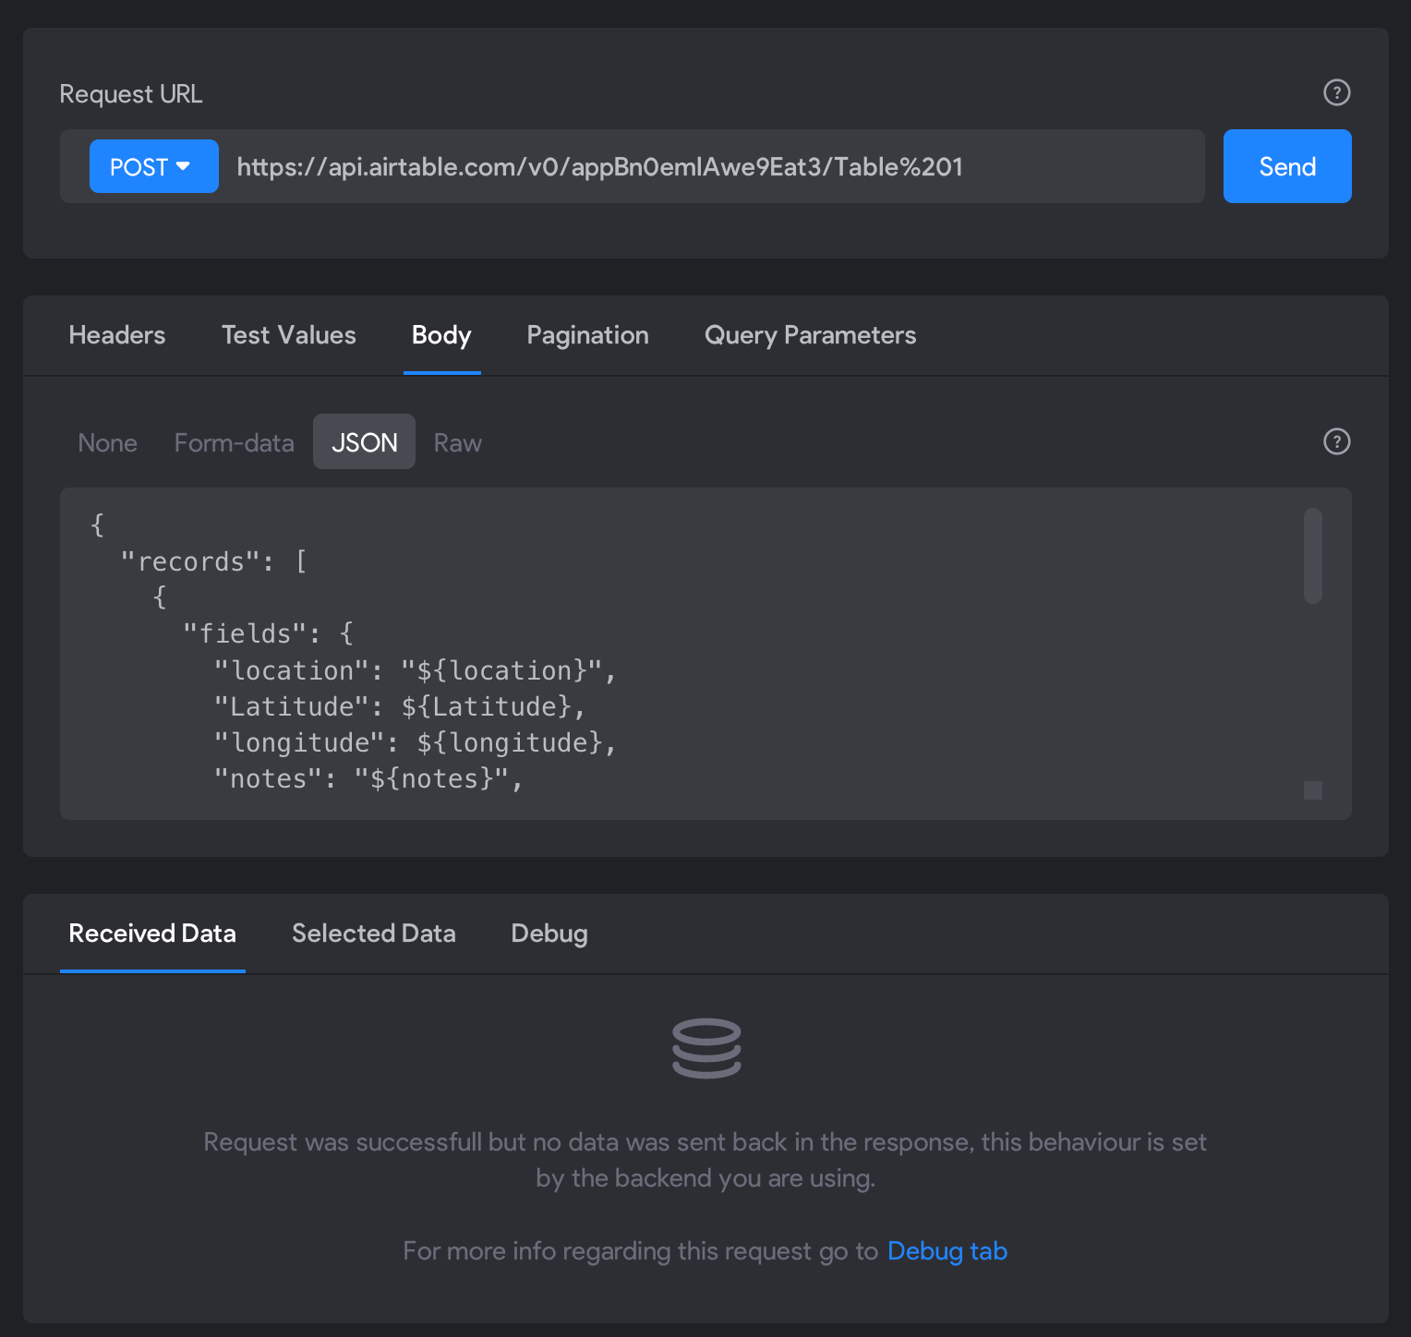
Task: Open the POST method dropdown
Action: point(153,166)
